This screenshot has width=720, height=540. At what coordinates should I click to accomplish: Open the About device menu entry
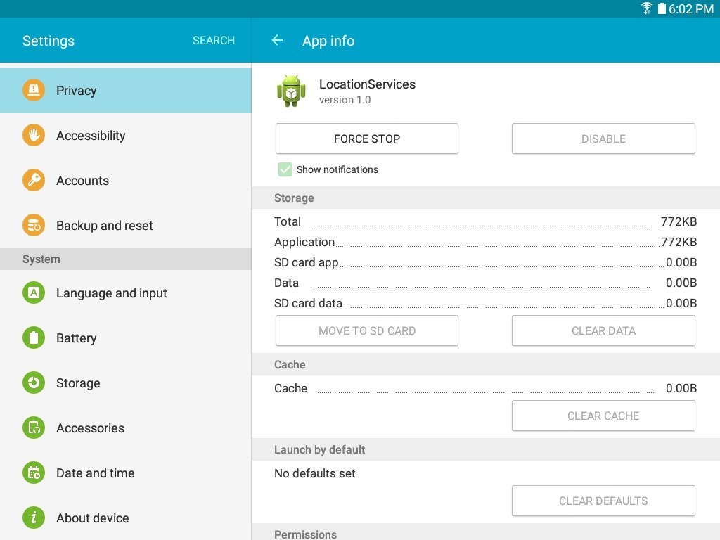pyautogui.click(x=126, y=518)
